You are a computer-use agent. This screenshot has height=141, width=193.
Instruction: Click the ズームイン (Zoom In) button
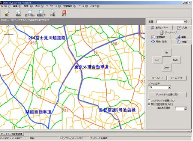(x=157, y=78)
